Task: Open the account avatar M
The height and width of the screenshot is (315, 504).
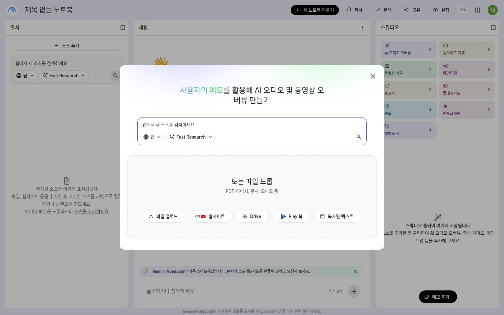Action: point(493,10)
